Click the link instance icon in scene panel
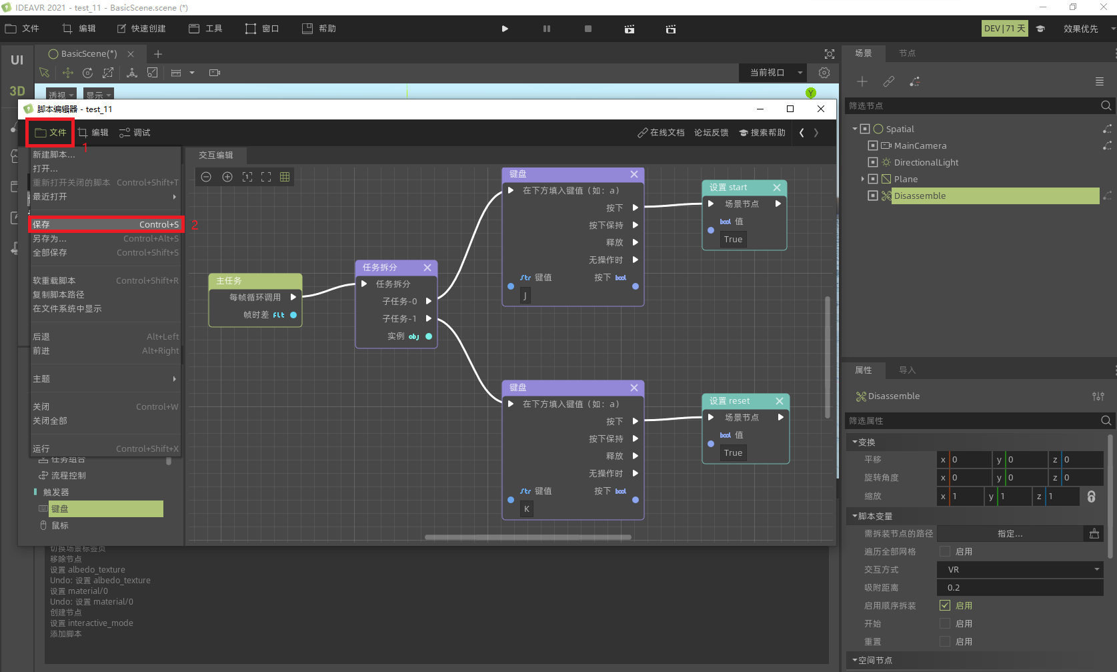Viewport: 1117px width, 672px height. 889,81
